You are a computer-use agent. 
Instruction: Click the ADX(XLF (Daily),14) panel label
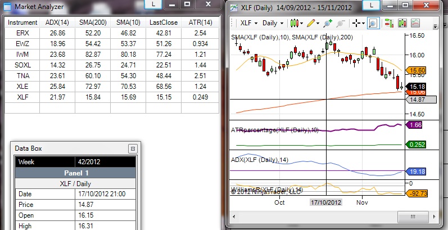point(260,160)
